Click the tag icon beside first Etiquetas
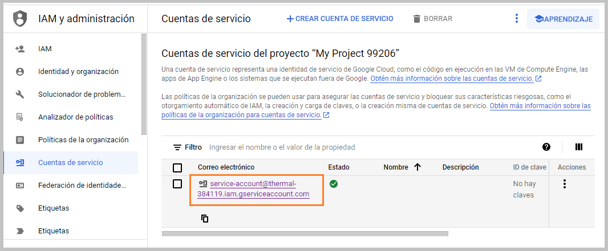Viewport: 608px width, 251px height. (20, 208)
